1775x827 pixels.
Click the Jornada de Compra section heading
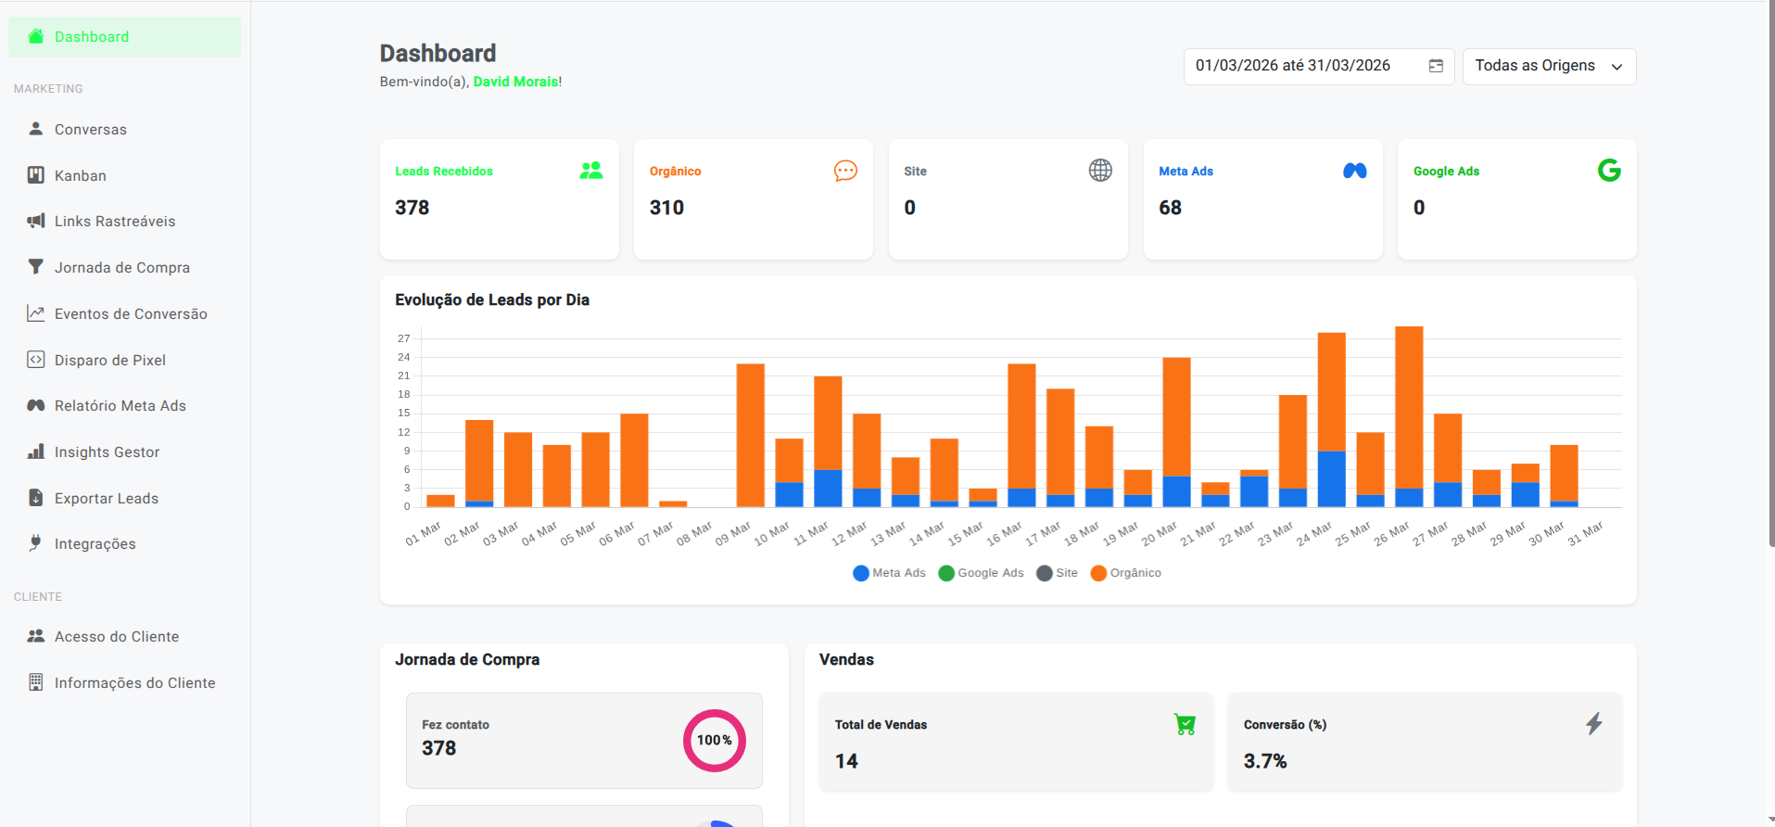pyautogui.click(x=467, y=659)
